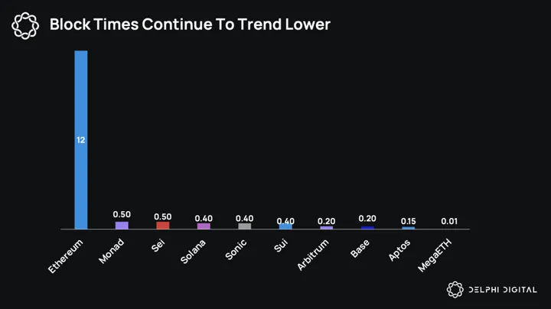
Task: Click the purple Monad bar
Action: pyautogui.click(x=122, y=226)
